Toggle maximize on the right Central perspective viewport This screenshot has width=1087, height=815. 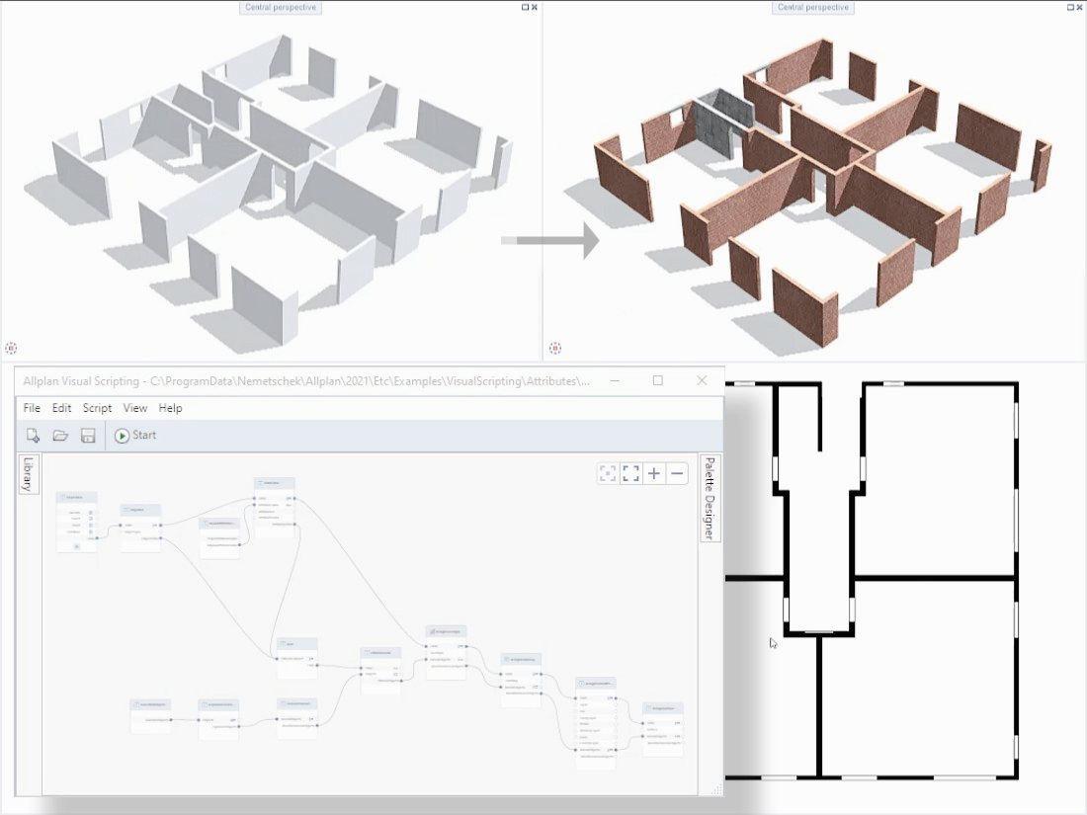[x=1070, y=7]
